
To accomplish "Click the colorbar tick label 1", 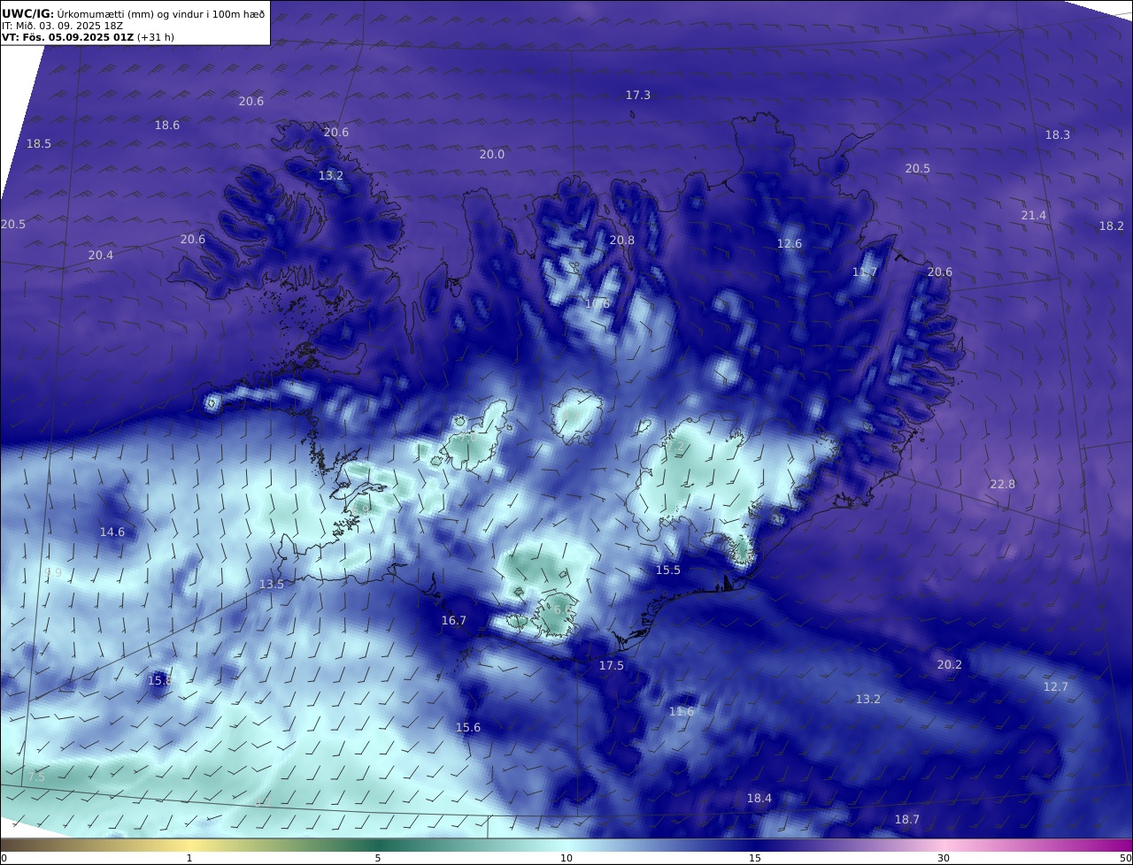I will [x=189, y=858].
